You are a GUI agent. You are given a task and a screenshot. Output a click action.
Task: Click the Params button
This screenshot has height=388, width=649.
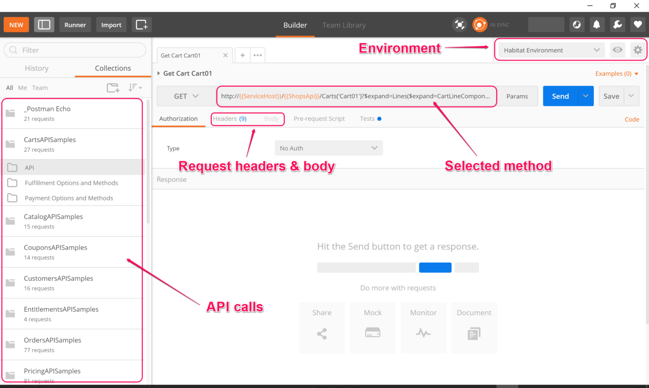coord(517,96)
